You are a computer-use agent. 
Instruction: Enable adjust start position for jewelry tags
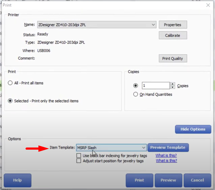click(x=79, y=161)
